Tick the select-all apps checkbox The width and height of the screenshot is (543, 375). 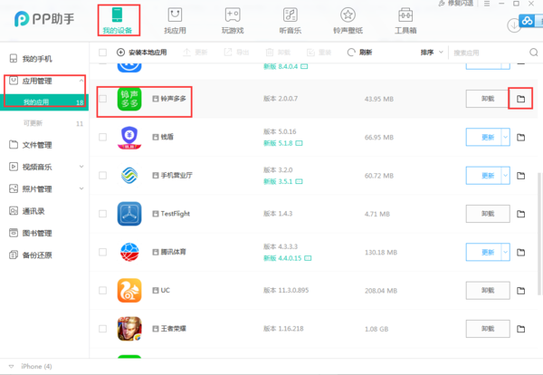click(103, 53)
